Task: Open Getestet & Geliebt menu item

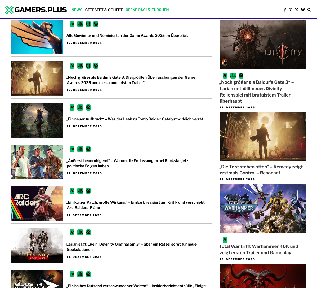Action: click(x=104, y=10)
